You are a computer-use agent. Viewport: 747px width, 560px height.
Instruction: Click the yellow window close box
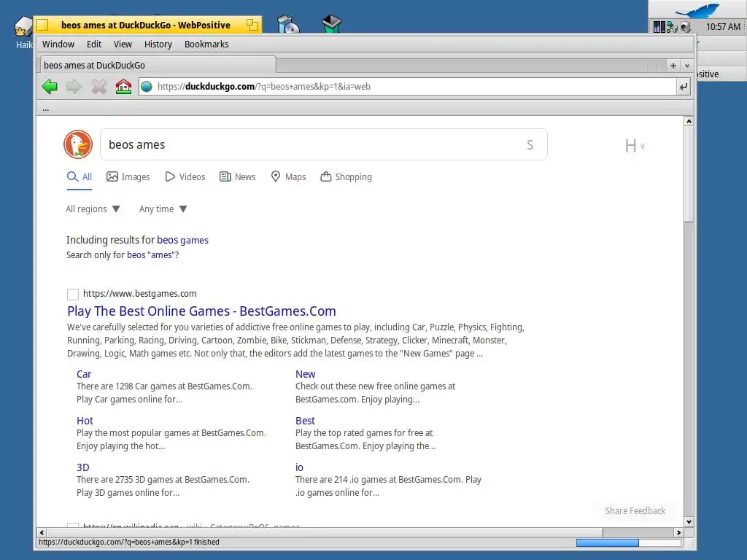(x=42, y=25)
